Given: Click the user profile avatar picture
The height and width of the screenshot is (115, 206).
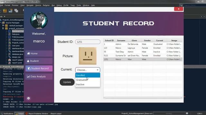Looking at the screenshot, I should 39,20.
